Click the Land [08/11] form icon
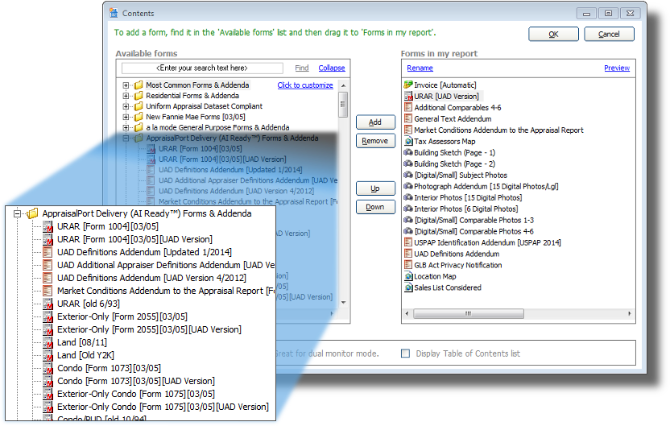The height and width of the screenshot is (426, 670). 48,342
